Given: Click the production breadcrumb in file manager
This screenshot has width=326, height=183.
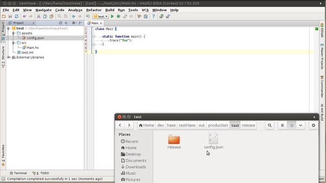Looking at the screenshot, I should pos(218,126).
